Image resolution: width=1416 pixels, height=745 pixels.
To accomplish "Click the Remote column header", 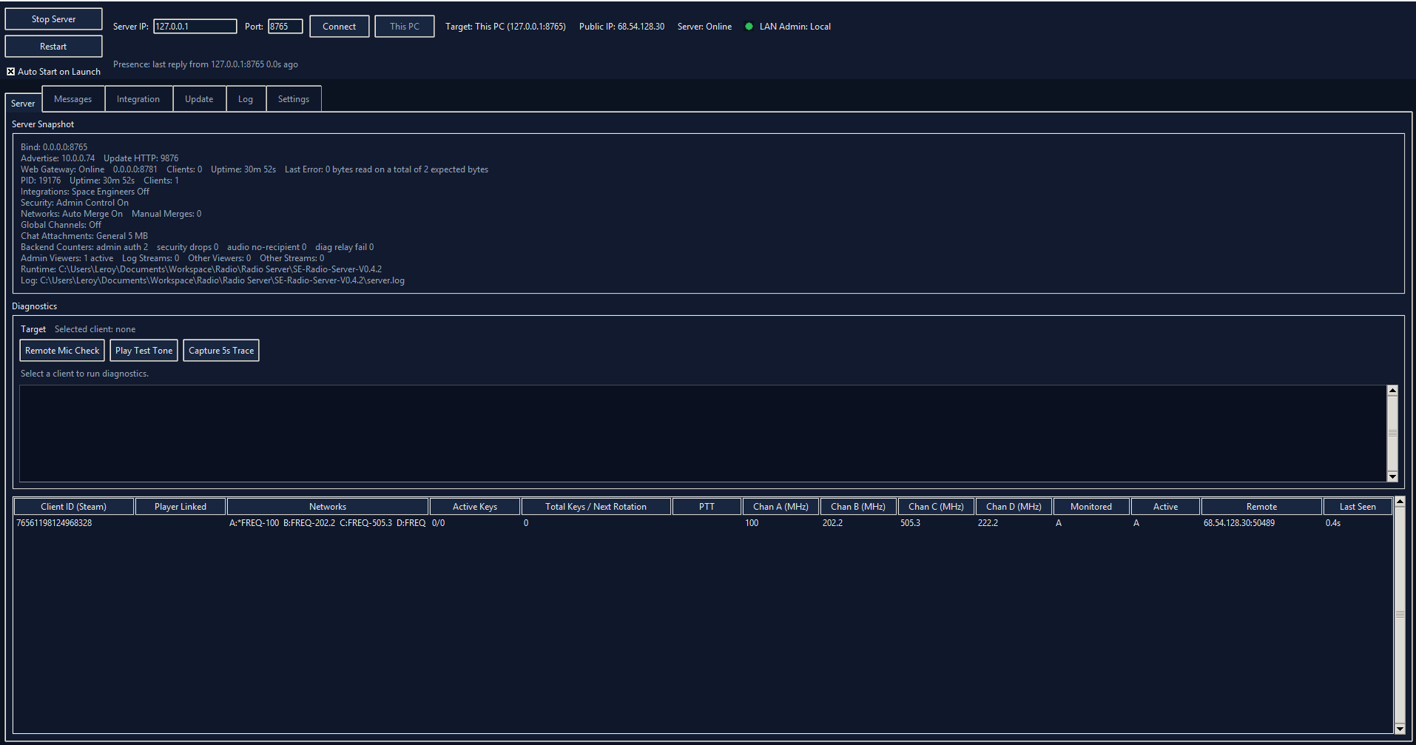I will [1262, 507].
